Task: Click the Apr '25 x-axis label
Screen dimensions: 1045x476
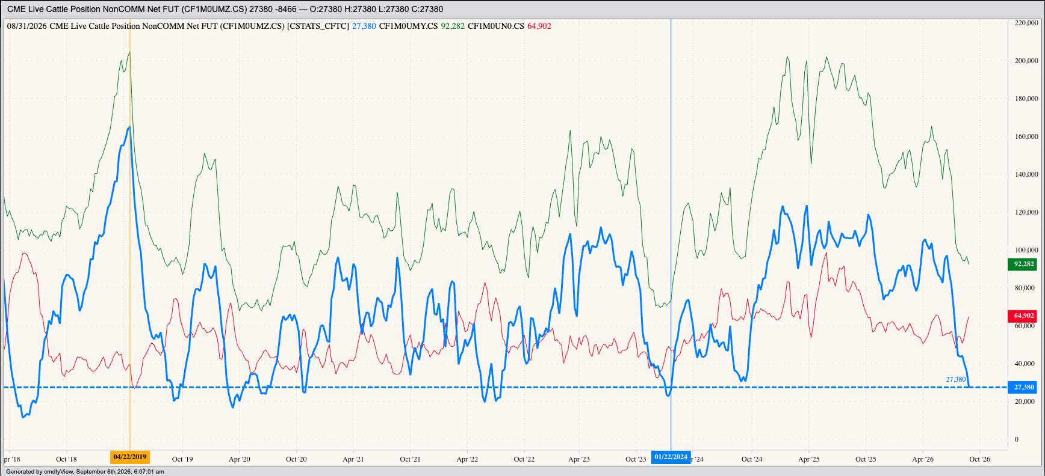Action: pos(809,459)
